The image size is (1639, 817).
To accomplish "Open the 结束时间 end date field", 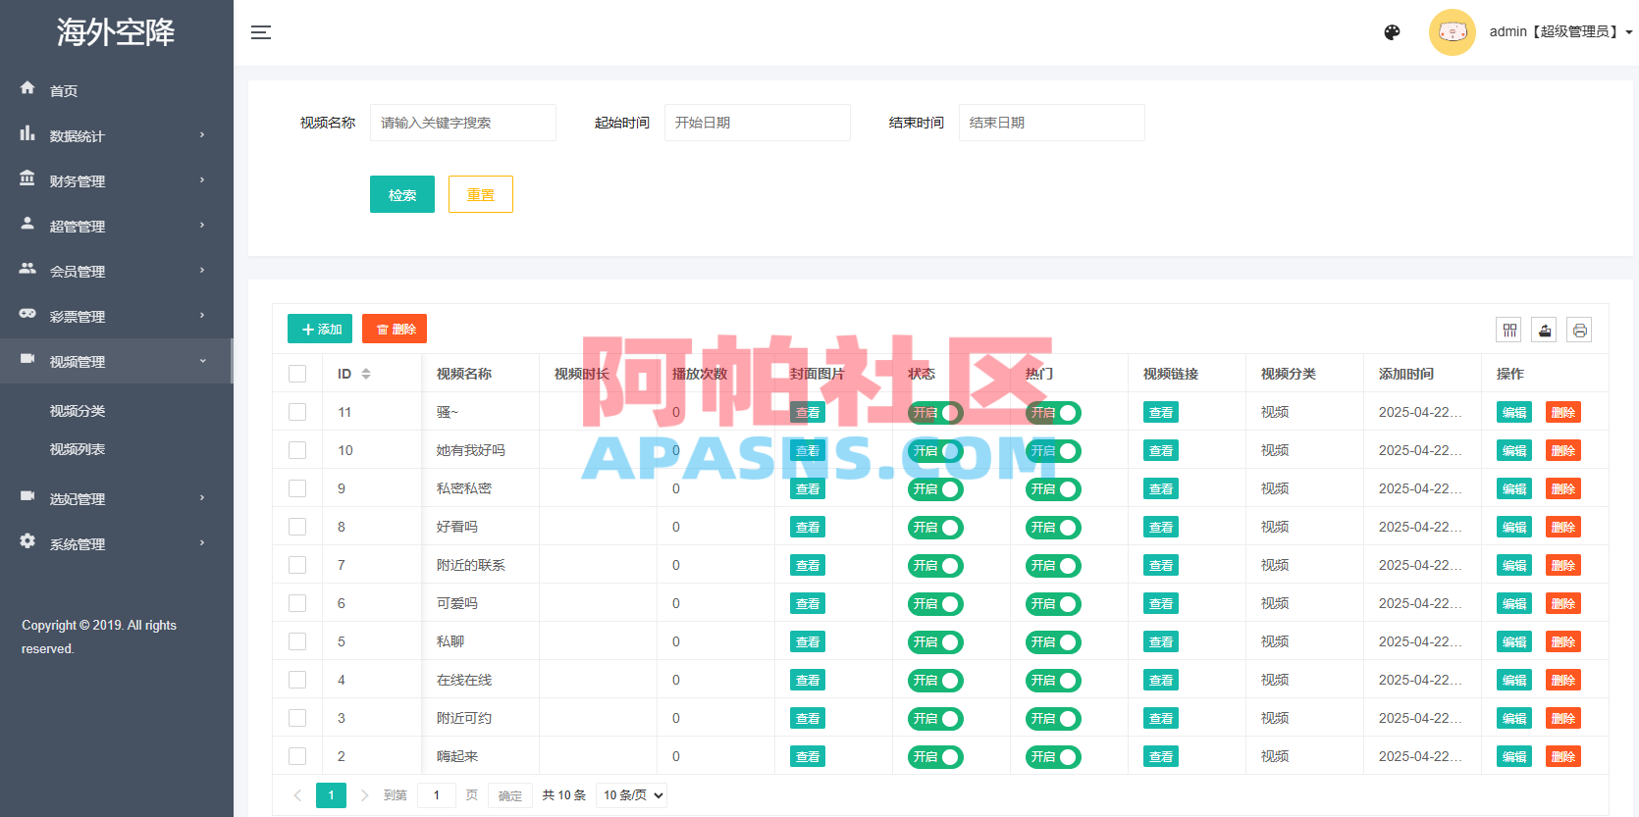I will (x=1052, y=123).
